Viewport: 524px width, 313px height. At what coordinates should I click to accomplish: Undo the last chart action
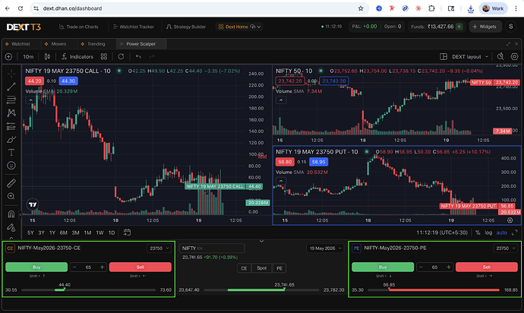coord(138,57)
